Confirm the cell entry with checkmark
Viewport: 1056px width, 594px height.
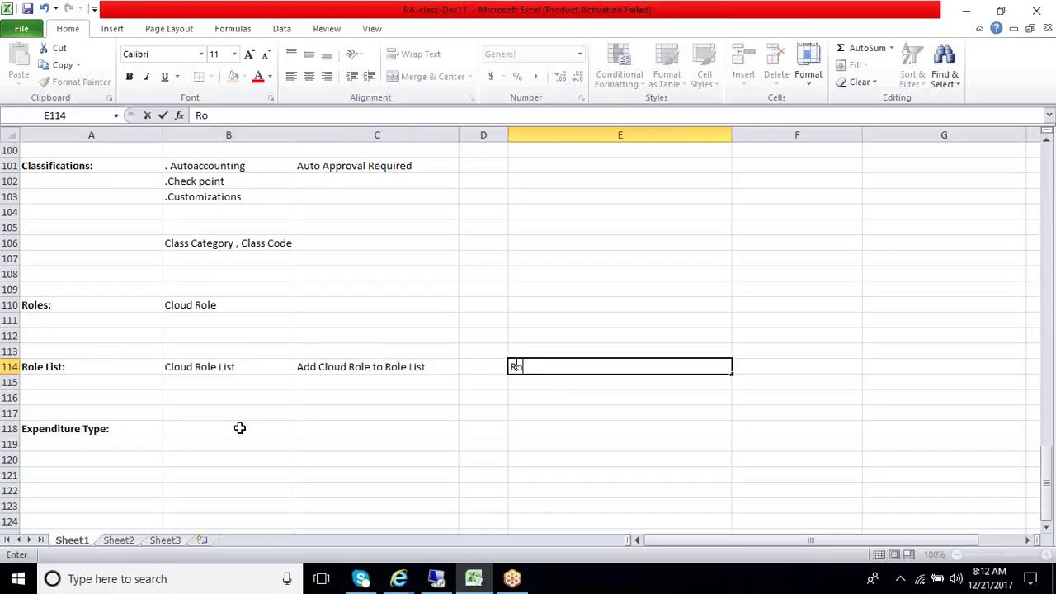click(163, 115)
